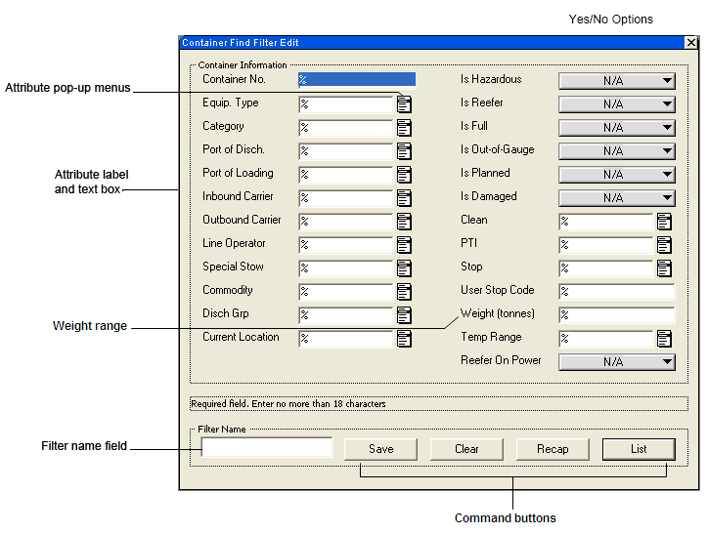Click the Commodity text box

tap(346, 292)
